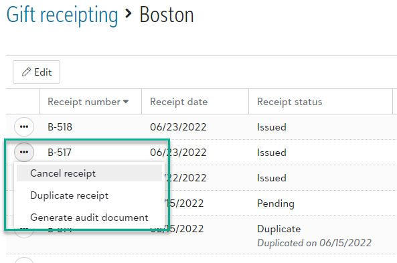Click the ellipsis button beside B-517

tap(24, 152)
